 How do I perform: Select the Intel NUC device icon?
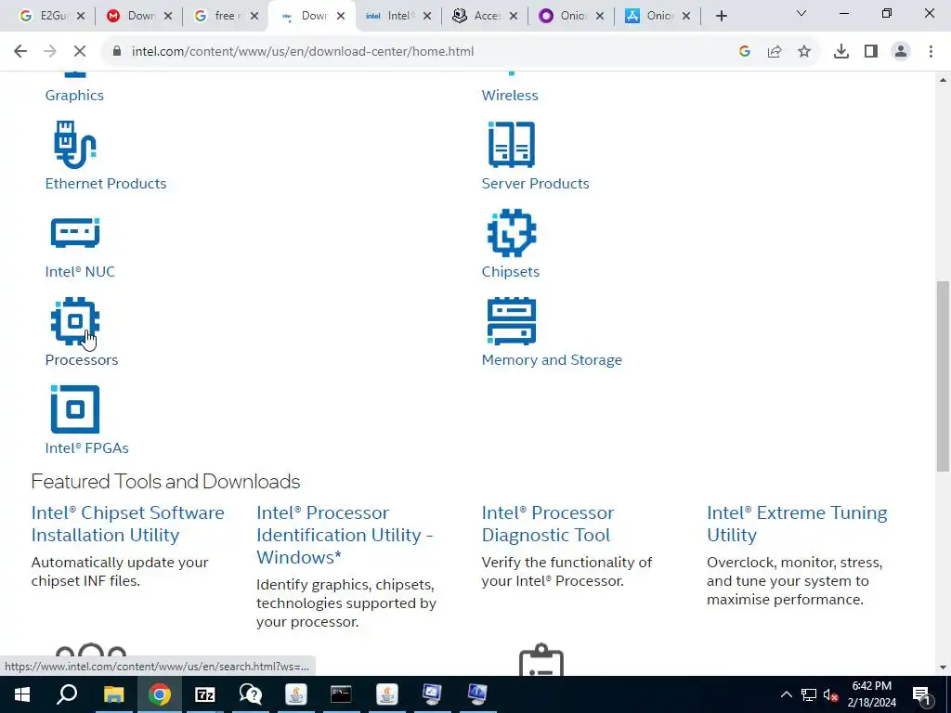point(75,233)
